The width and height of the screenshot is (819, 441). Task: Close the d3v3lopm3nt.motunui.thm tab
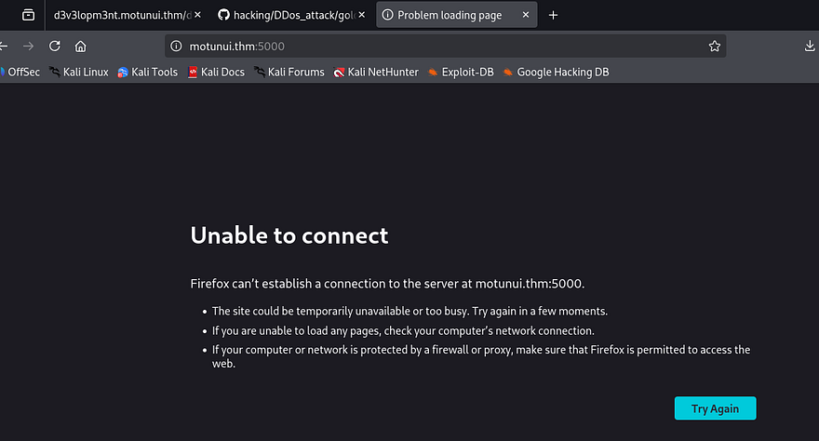point(196,15)
